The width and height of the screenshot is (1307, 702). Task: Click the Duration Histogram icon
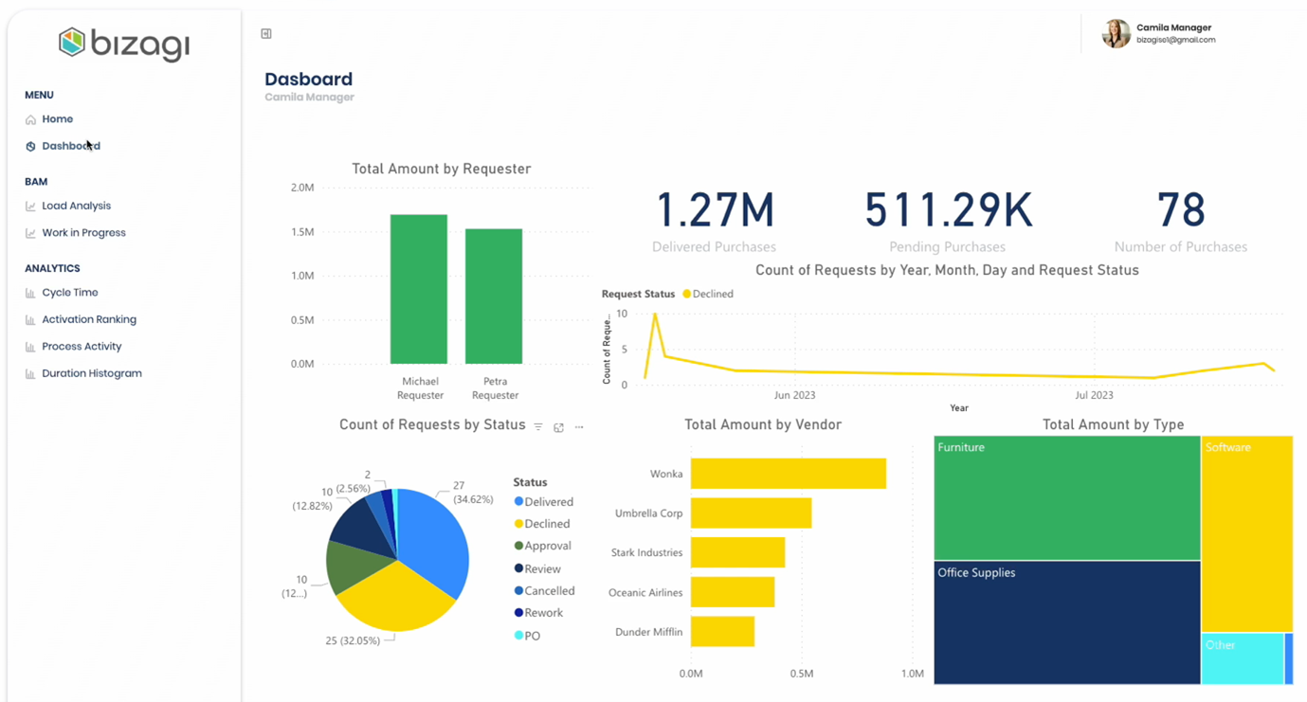31,374
